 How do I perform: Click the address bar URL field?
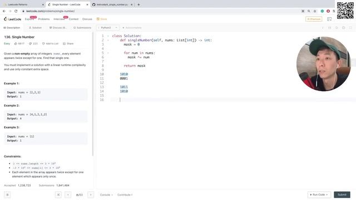click(x=159, y=11)
